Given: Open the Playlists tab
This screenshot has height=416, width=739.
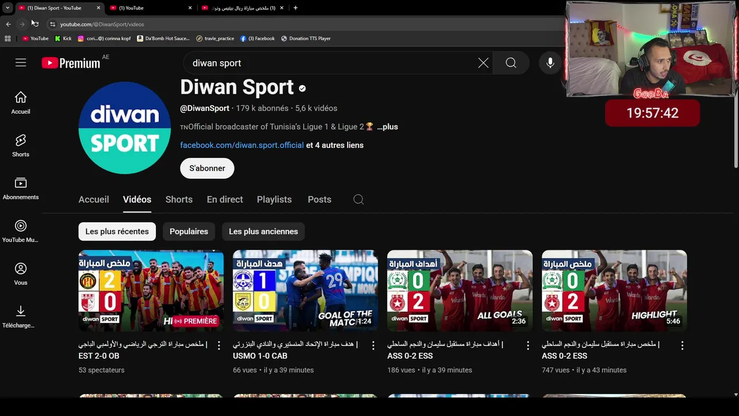Looking at the screenshot, I should pos(274,199).
